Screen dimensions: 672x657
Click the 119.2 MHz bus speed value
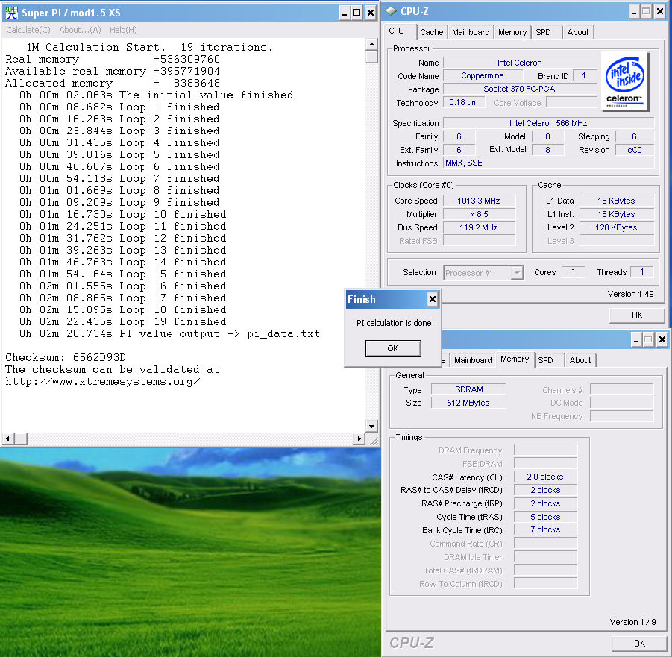tap(479, 227)
